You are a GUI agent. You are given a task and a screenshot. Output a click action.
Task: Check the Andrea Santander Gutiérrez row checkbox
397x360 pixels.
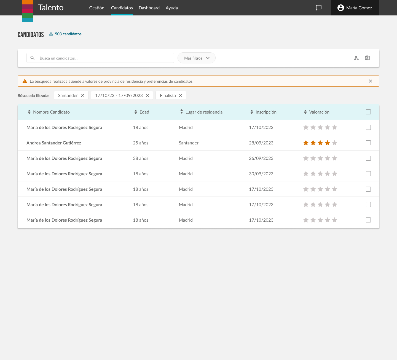(x=368, y=143)
